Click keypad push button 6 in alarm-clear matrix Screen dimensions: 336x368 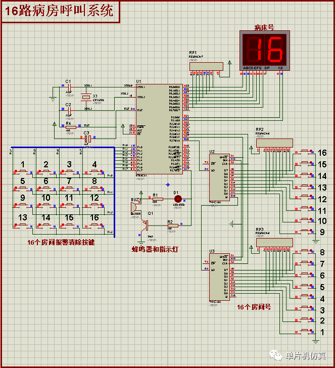pos(46,188)
